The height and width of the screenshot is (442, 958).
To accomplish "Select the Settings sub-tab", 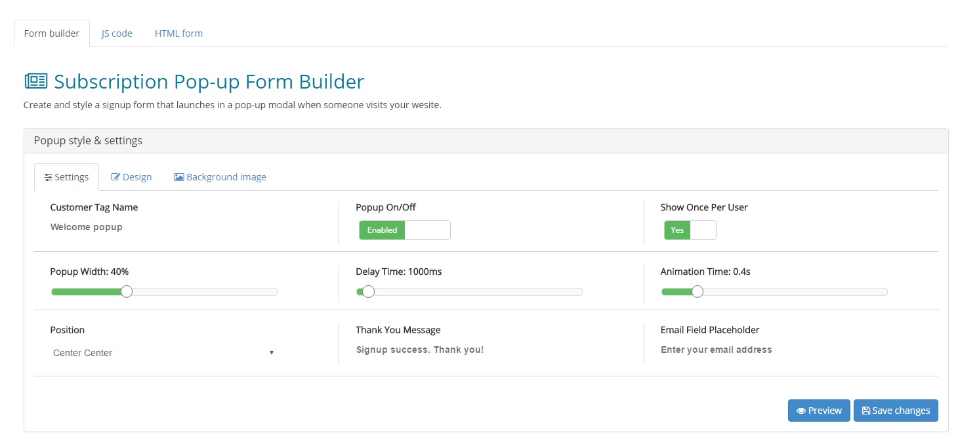I will coord(66,177).
